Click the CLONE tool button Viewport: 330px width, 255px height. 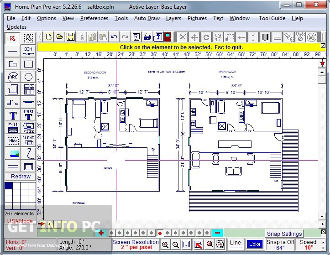[28, 141]
